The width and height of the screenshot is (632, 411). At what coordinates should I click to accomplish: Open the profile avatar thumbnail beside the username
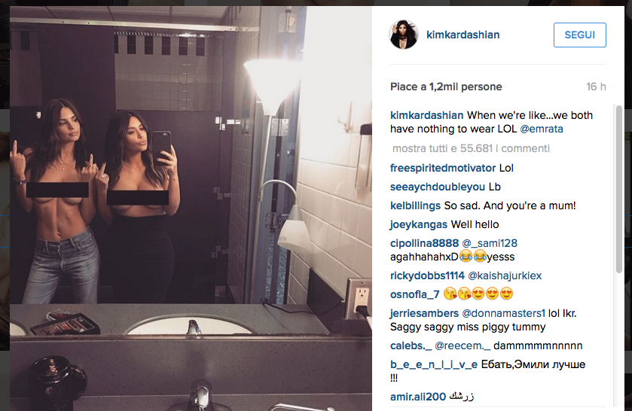[404, 35]
